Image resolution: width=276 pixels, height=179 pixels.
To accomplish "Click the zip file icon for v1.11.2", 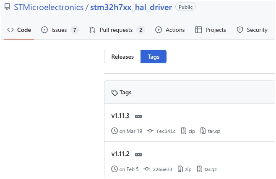I will (180, 169).
